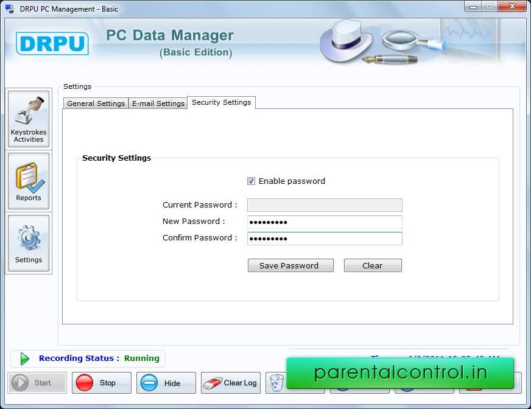Viewport: 531px width, 409px height.
Task: Open Keystrokes Activities panel icon
Action: 29,119
